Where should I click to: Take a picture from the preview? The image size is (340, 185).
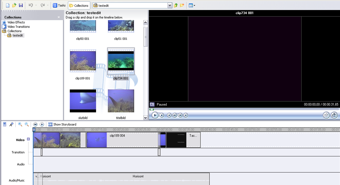[334, 115]
